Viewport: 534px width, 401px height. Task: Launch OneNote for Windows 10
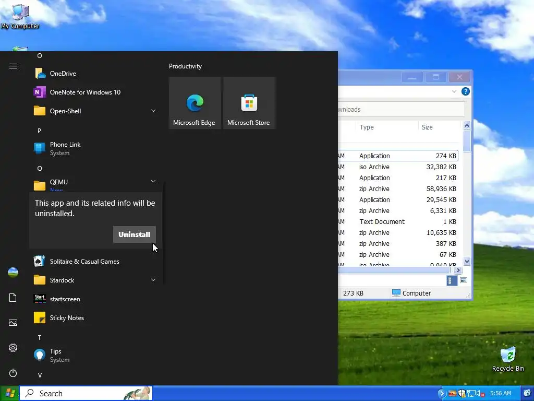pos(95,92)
